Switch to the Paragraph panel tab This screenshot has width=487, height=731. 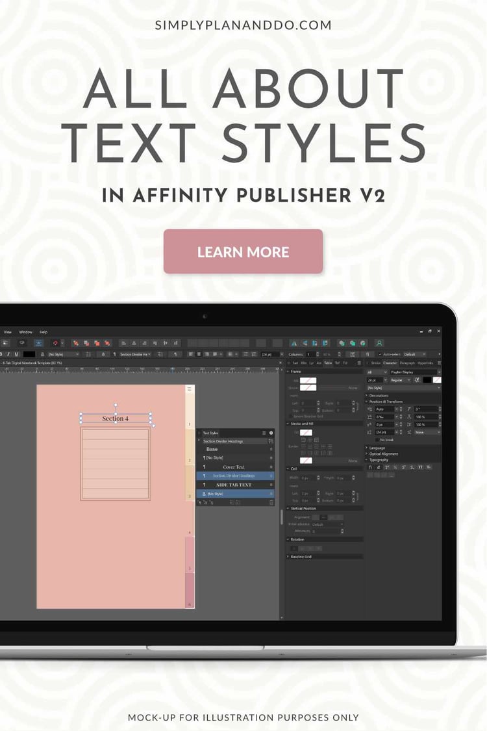click(x=407, y=363)
